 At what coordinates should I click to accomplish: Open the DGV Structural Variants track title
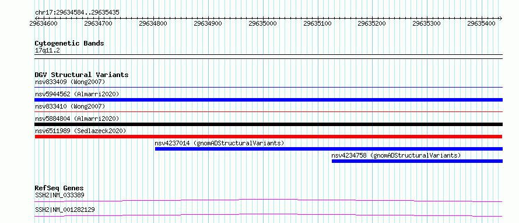tap(82, 75)
